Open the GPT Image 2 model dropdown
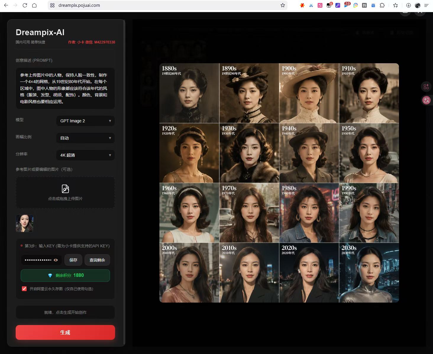 [85, 121]
